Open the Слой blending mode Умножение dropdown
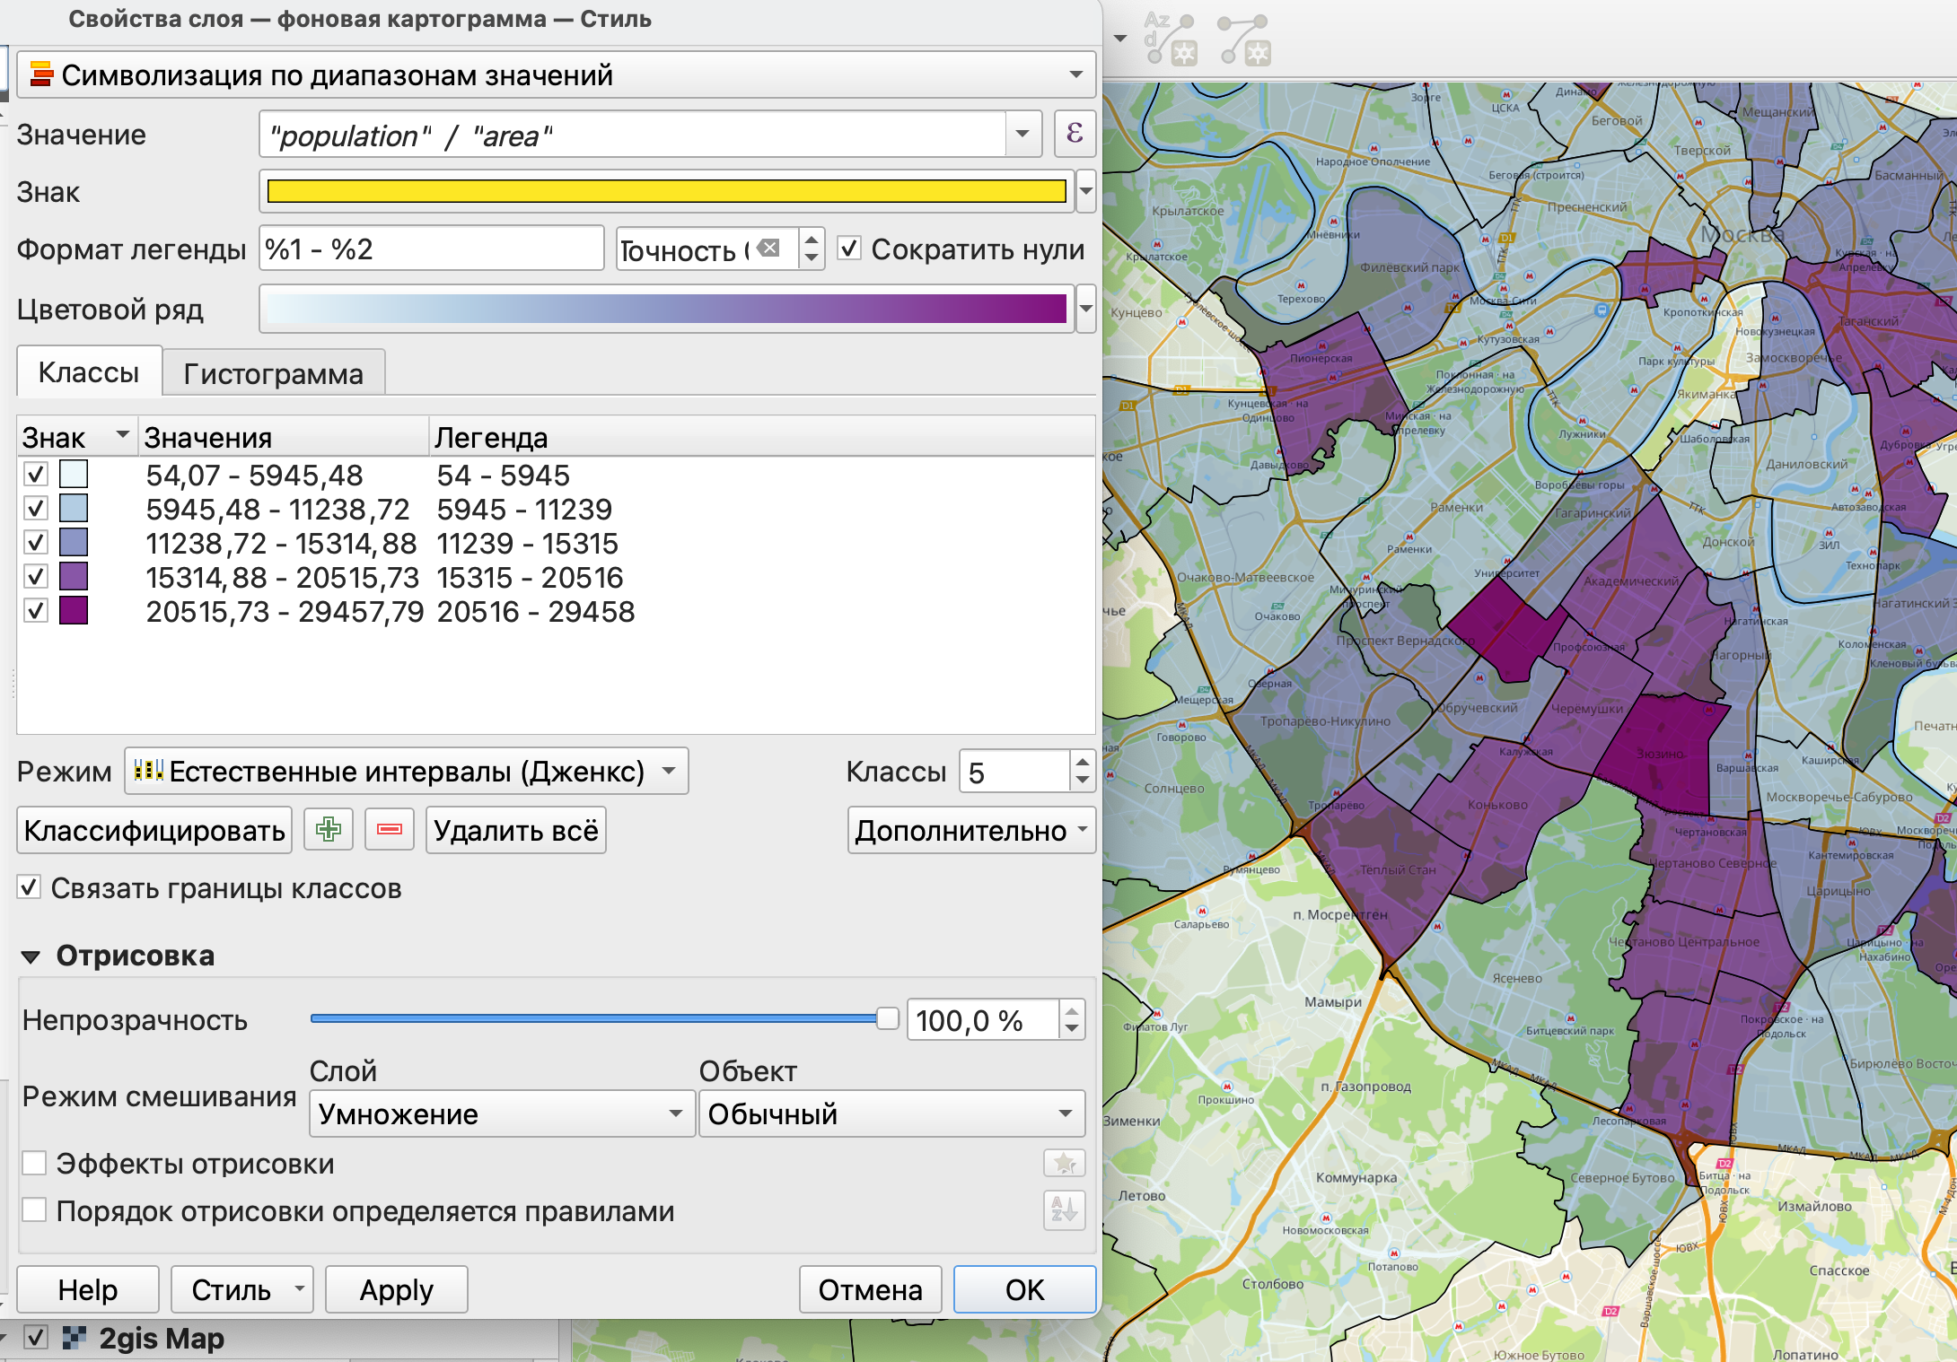 (501, 1113)
